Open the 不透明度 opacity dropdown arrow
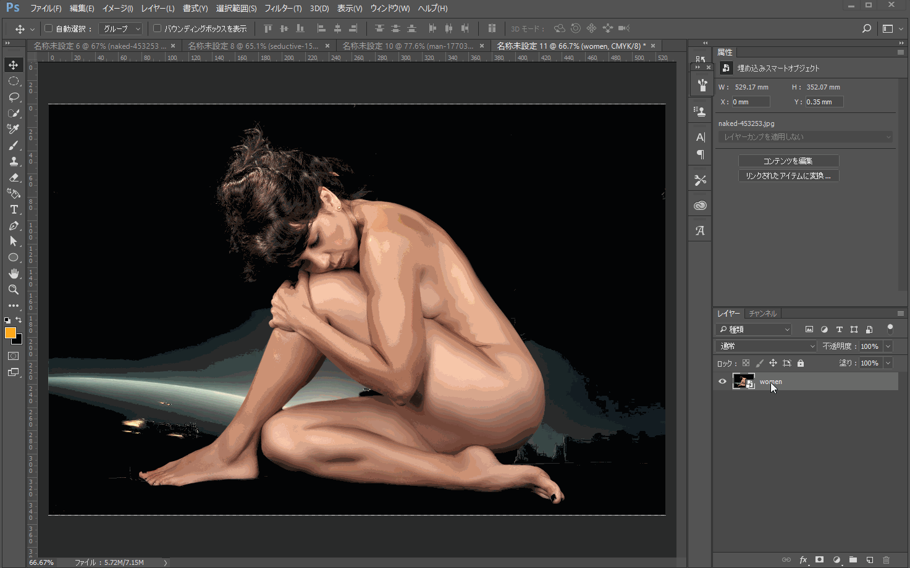910x568 pixels. [x=888, y=346]
